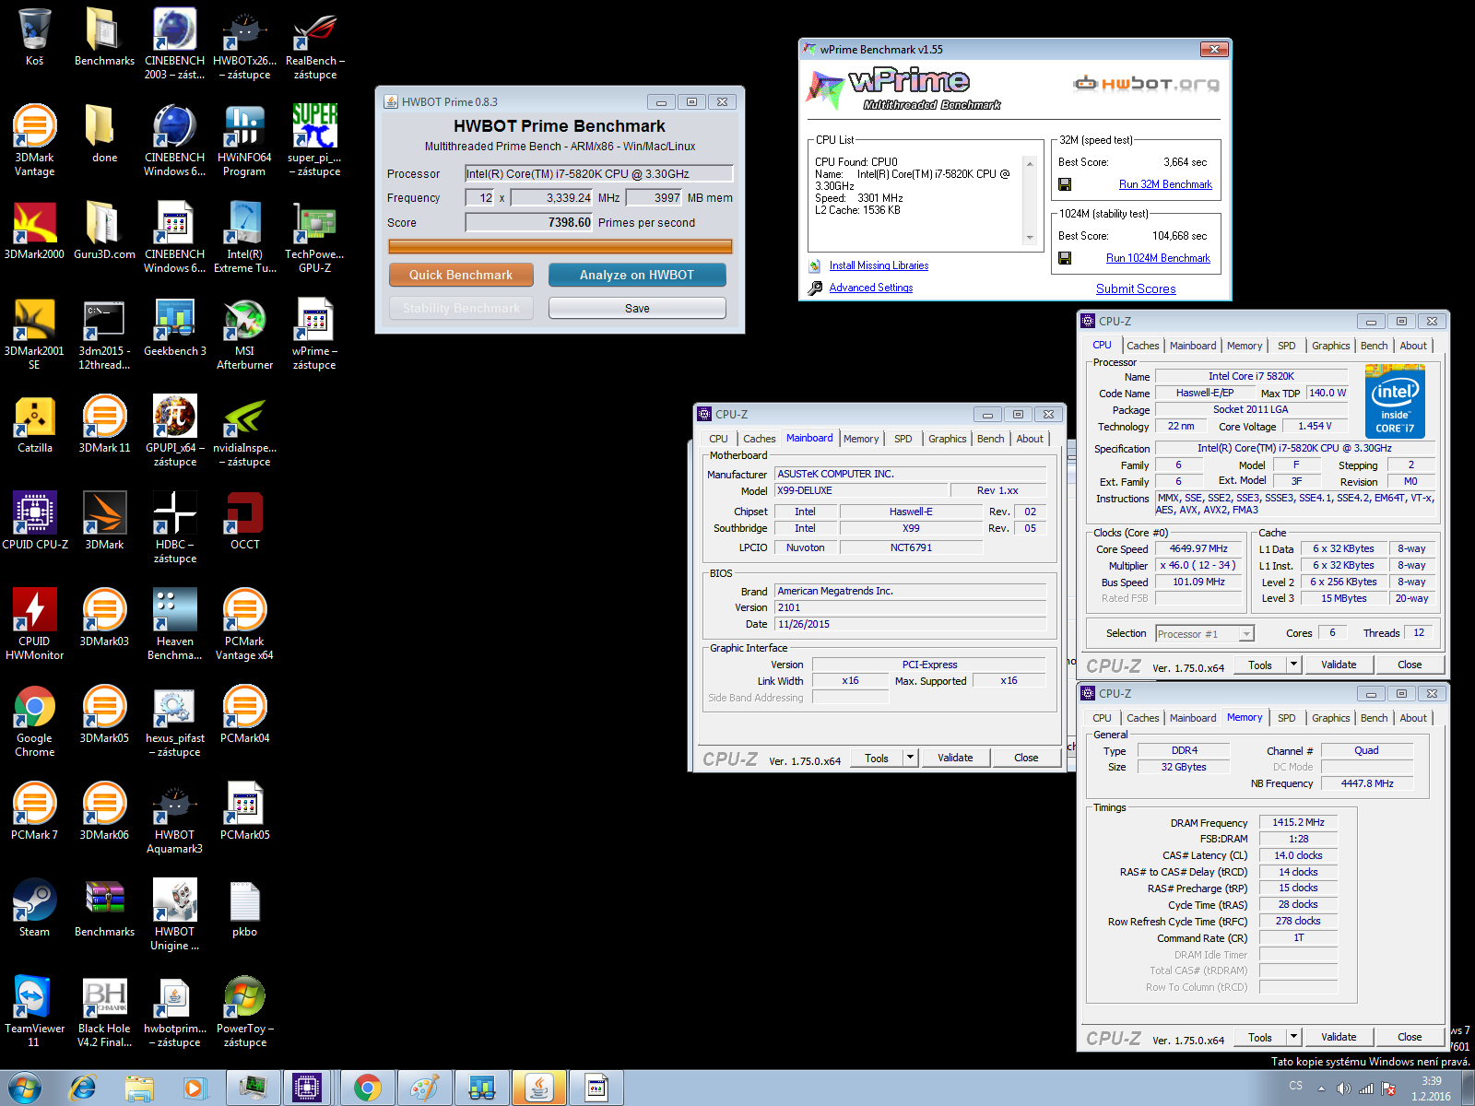Click the 1024M save floppy icon in wPrime
This screenshot has height=1106, width=1475.
click(x=1065, y=258)
